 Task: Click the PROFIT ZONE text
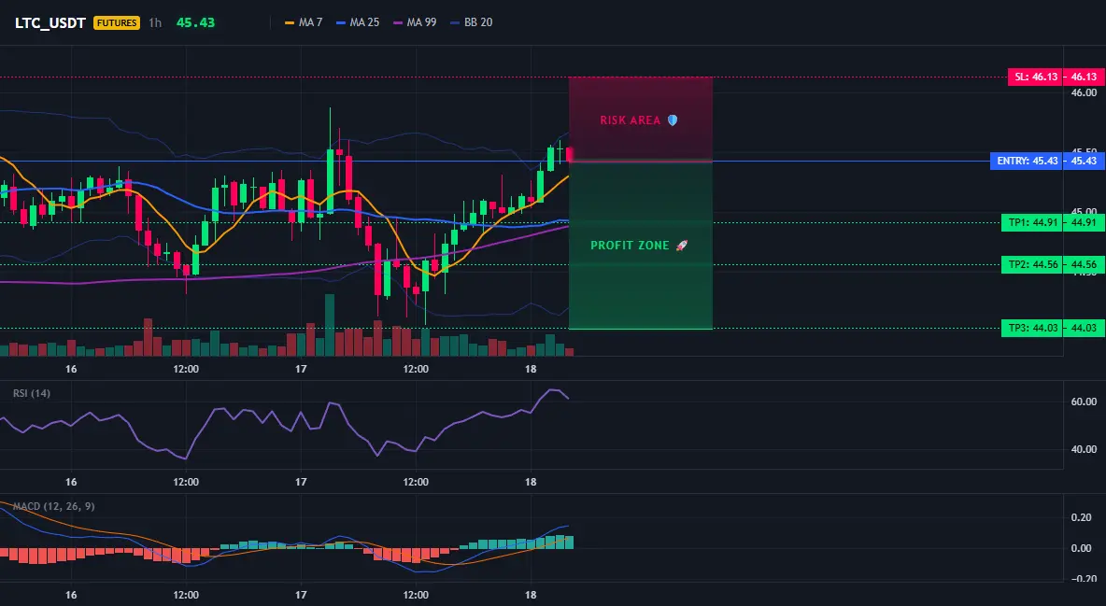coord(630,246)
